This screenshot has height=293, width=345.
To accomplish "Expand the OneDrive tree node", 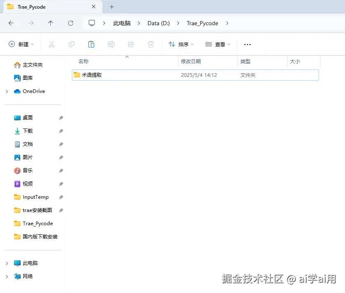I will pos(7,91).
